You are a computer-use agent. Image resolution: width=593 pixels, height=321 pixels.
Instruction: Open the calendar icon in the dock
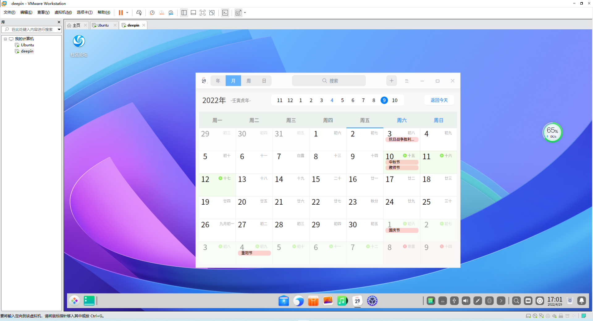point(357,301)
